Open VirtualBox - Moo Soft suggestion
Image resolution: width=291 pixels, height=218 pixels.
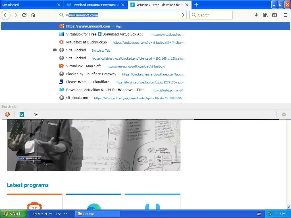(x=145, y=66)
